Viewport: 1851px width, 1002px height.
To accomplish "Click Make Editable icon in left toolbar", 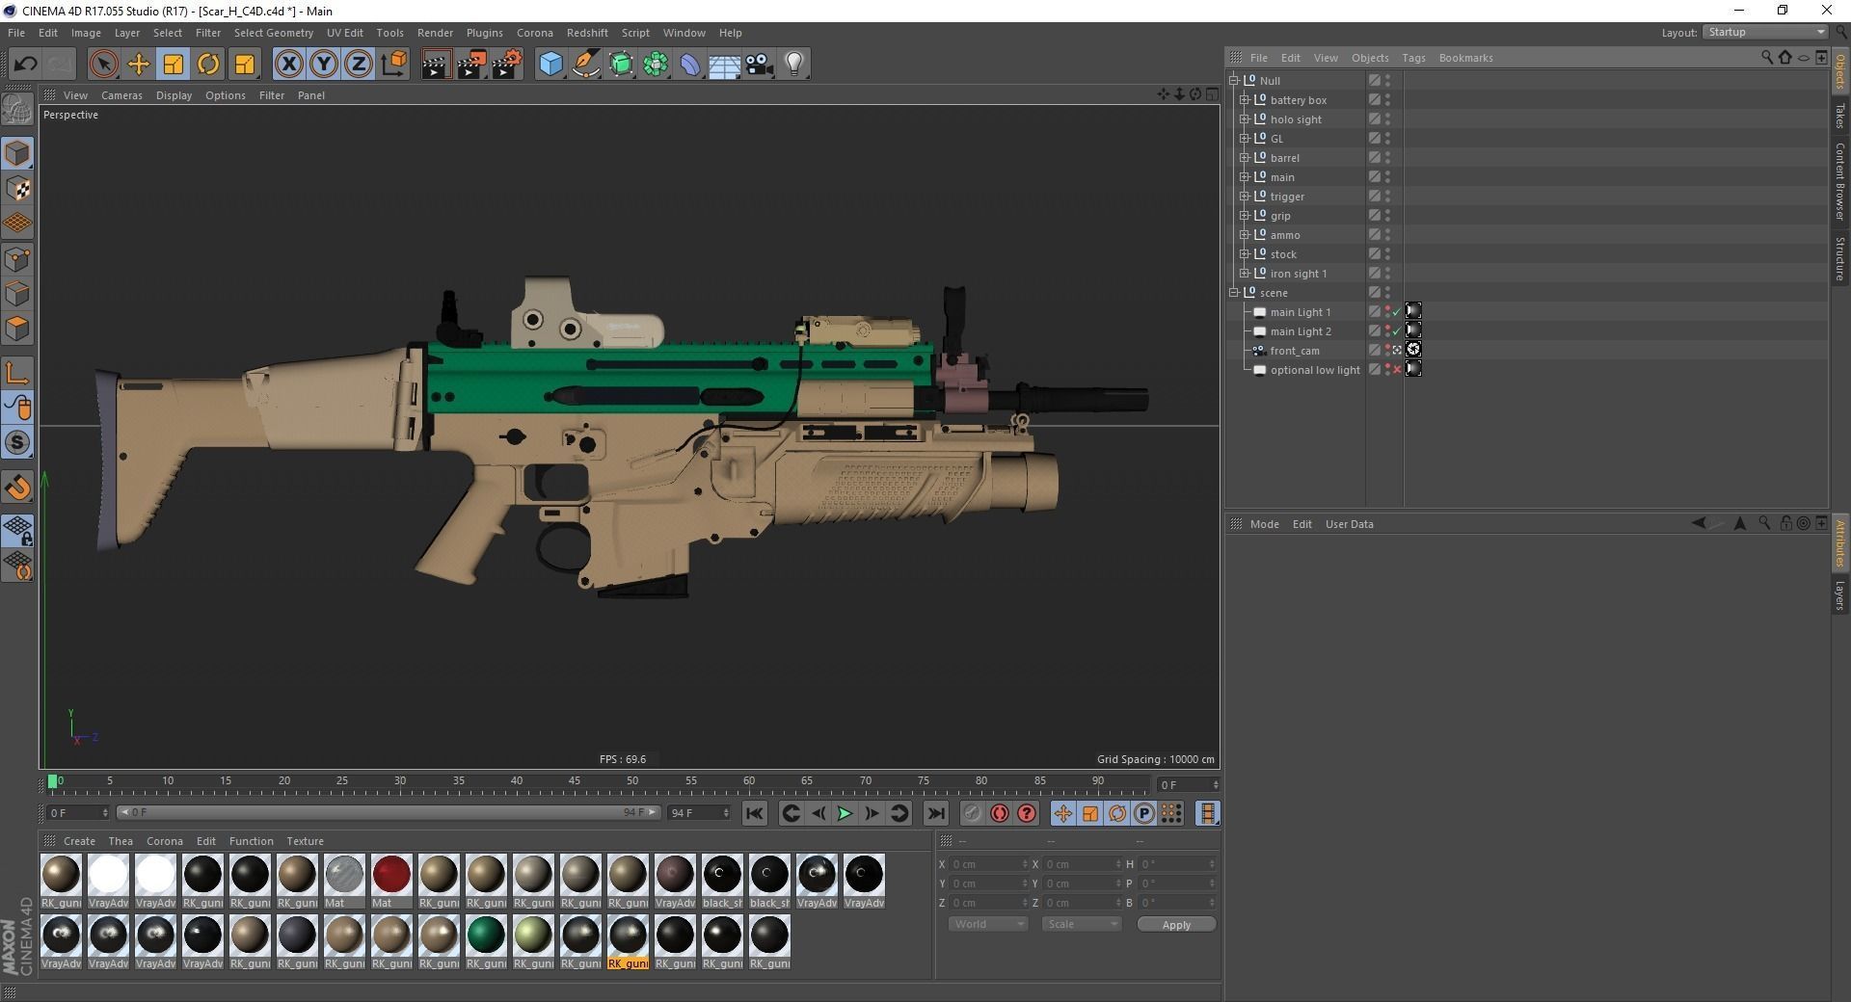I will click(17, 110).
